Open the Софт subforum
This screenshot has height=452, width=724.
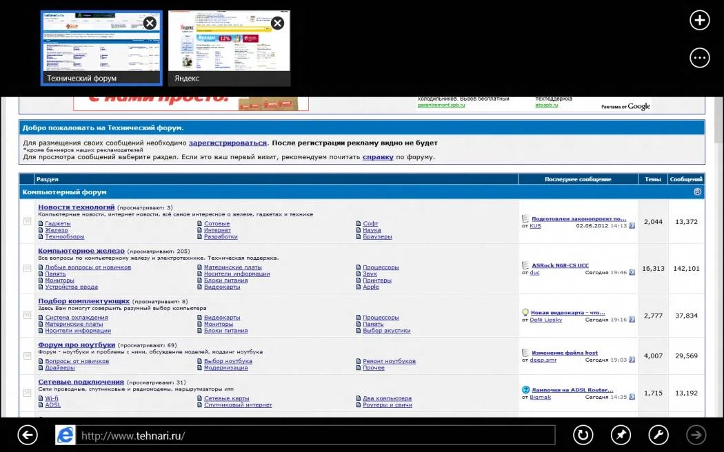[370, 224]
